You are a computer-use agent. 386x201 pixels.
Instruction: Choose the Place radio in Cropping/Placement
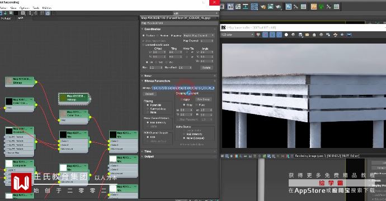point(196,105)
